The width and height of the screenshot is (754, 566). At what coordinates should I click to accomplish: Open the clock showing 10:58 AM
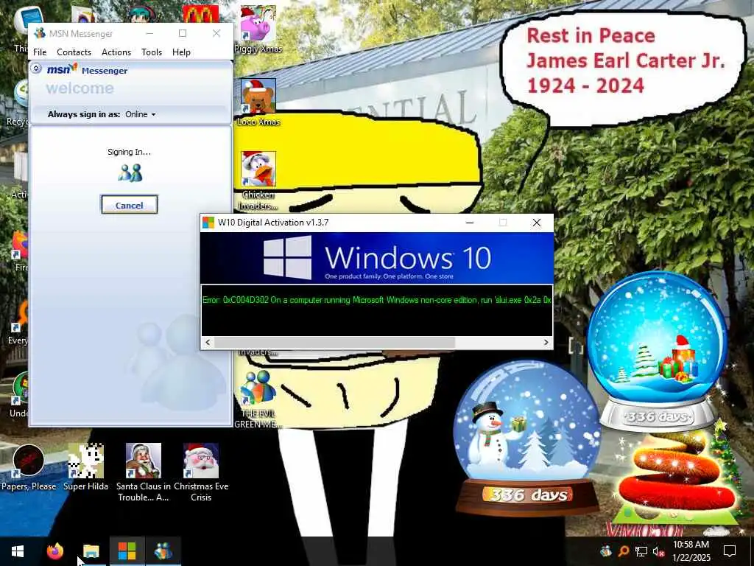[x=691, y=551]
